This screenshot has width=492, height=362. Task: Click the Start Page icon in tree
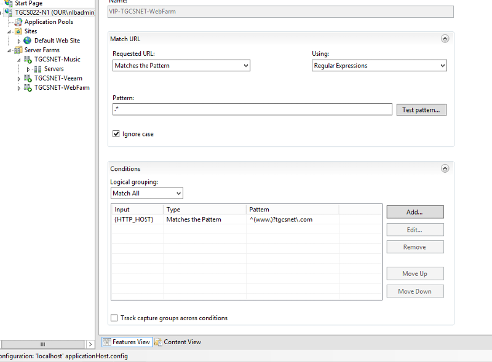coord(9,3)
